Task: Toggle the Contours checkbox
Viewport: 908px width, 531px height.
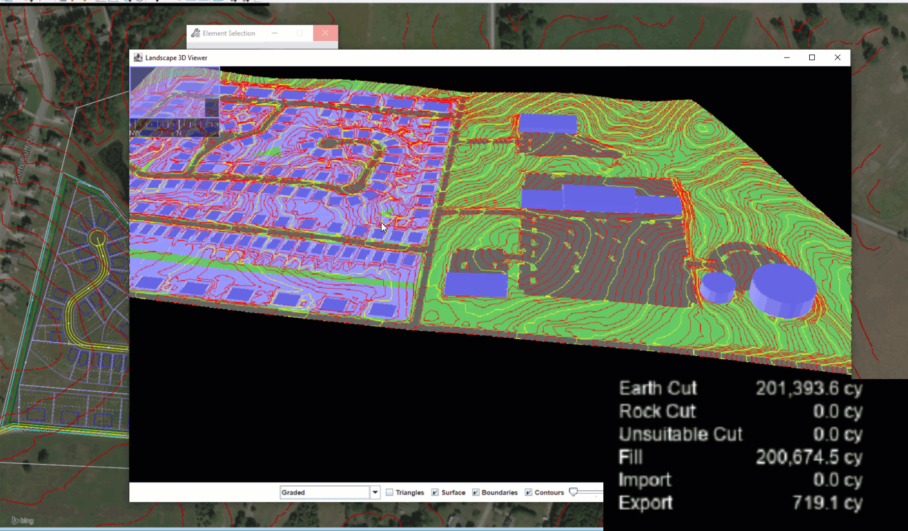Action: pos(528,492)
